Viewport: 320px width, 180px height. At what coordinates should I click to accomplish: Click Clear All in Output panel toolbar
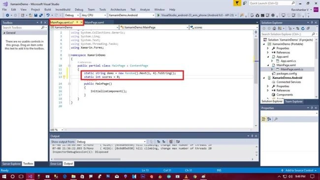(171, 142)
